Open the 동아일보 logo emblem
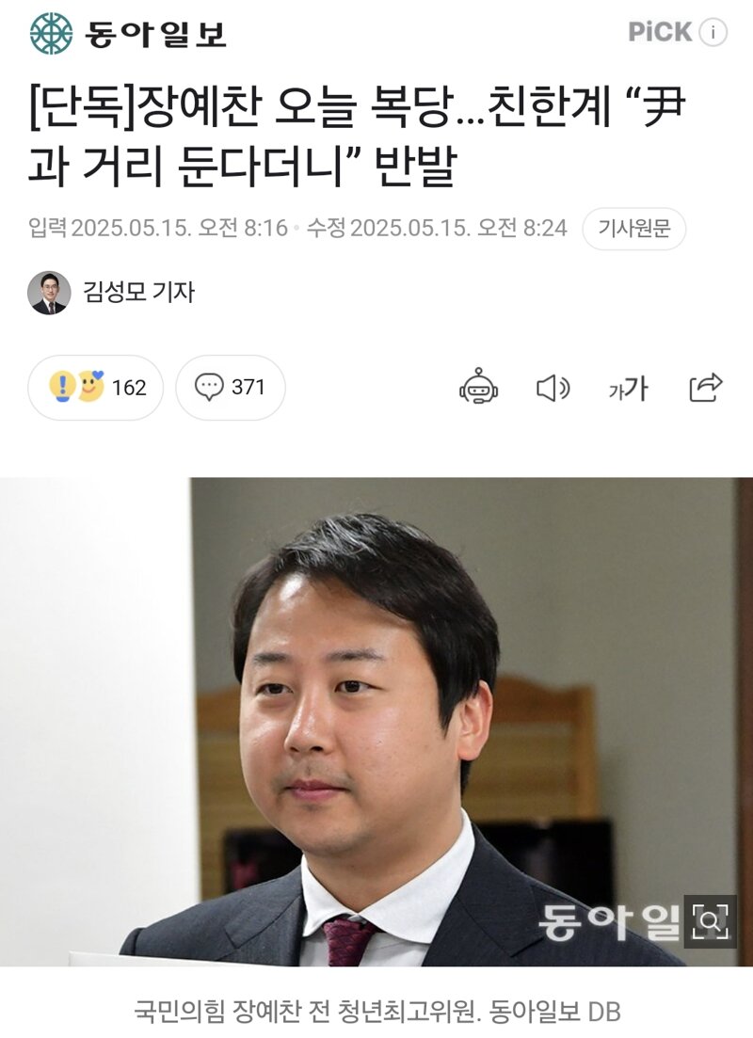The width and height of the screenshot is (753, 1038). click(51, 33)
